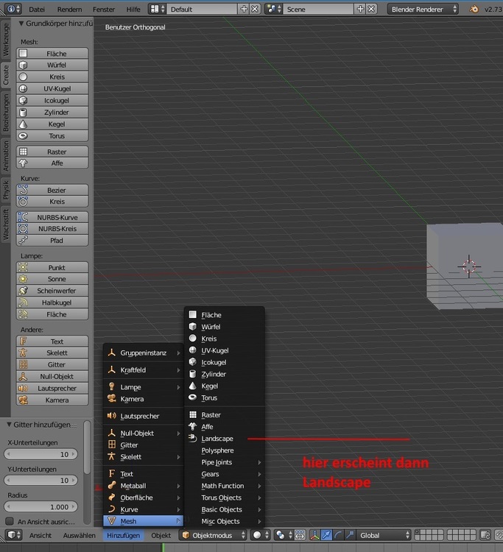Viewport: 503px width, 552px height.
Task: Click the Kegel button in tool shelf
Action: (x=52, y=124)
